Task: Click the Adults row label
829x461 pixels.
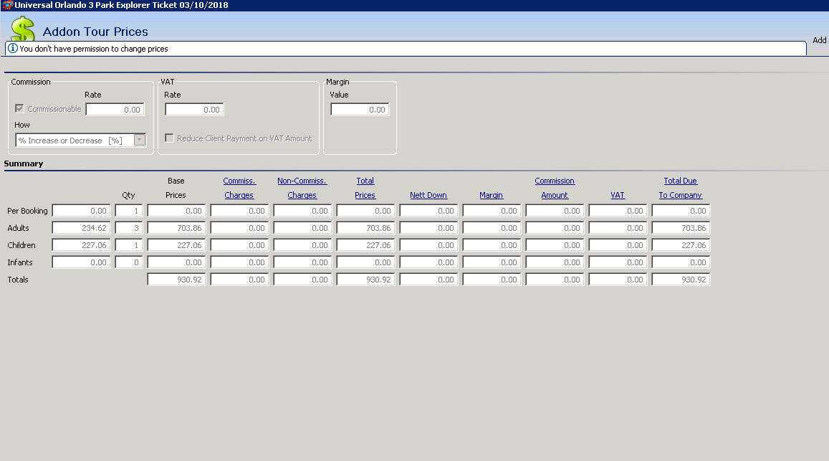Action: point(18,228)
